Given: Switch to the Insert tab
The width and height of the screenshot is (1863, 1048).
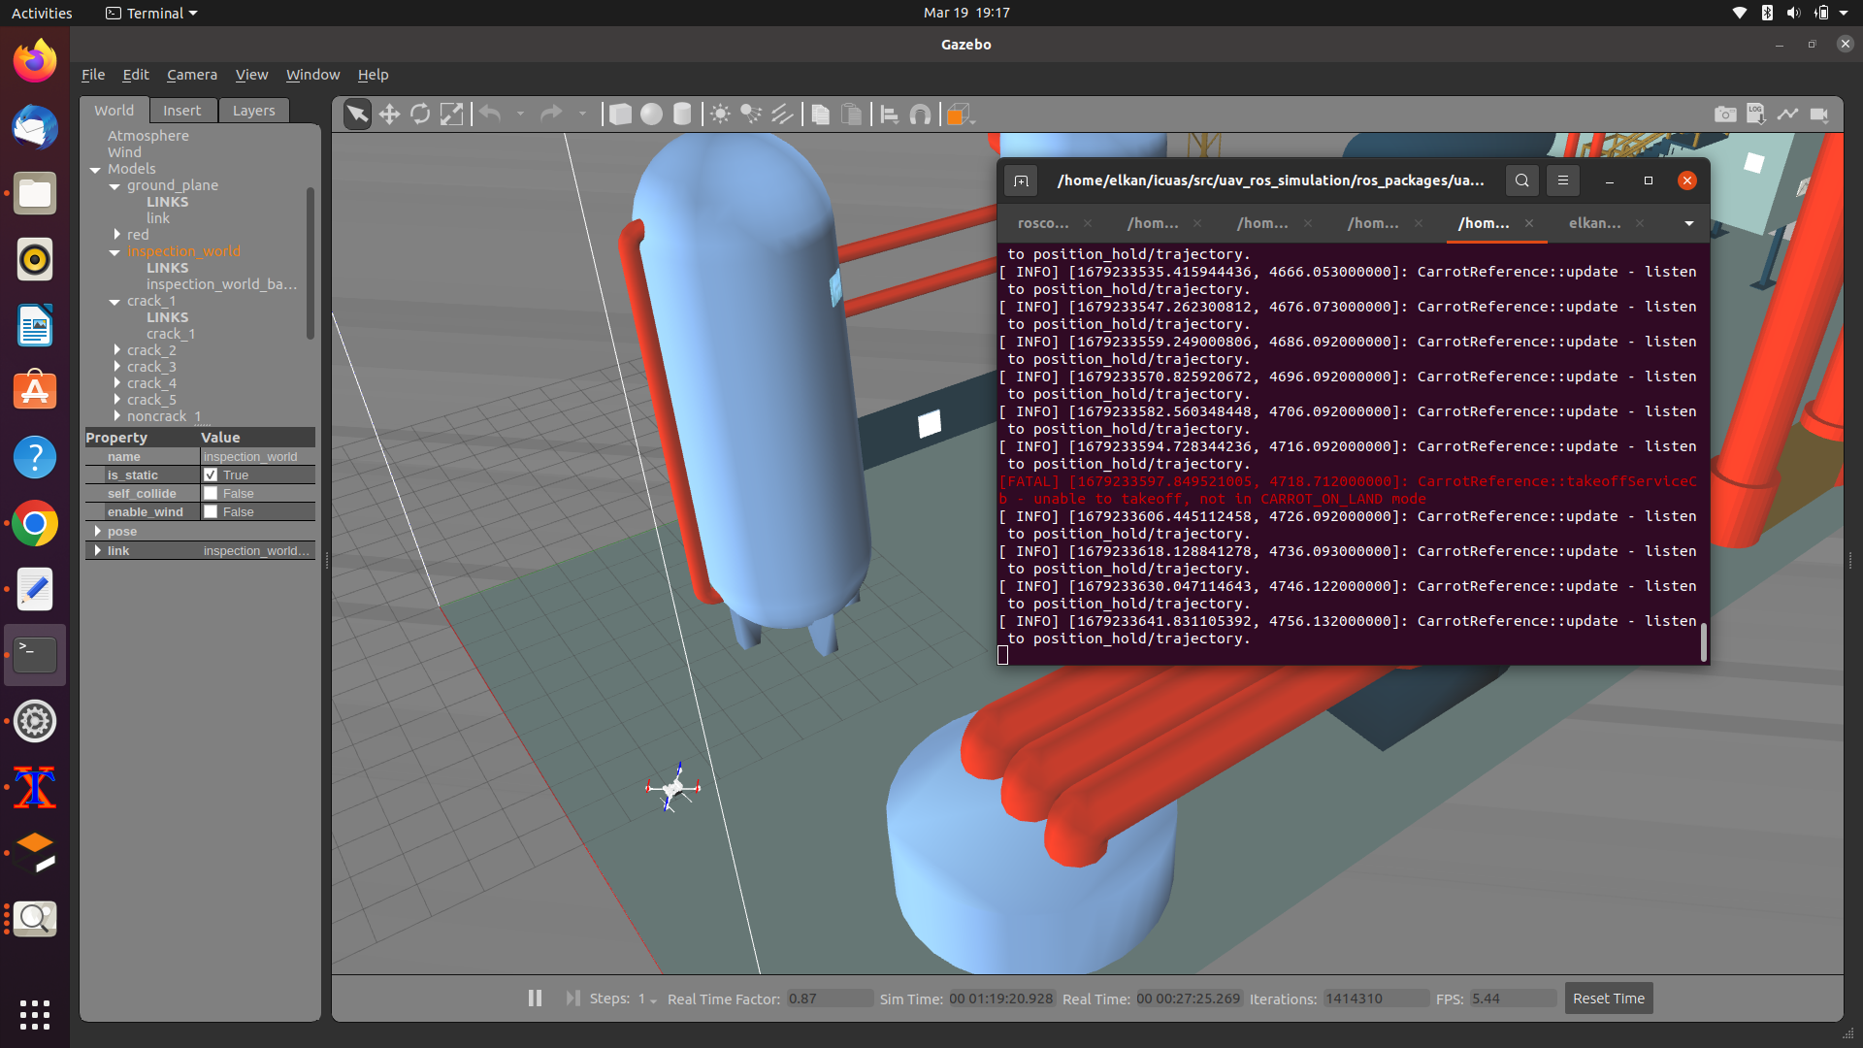Looking at the screenshot, I should (x=182, y=110).
